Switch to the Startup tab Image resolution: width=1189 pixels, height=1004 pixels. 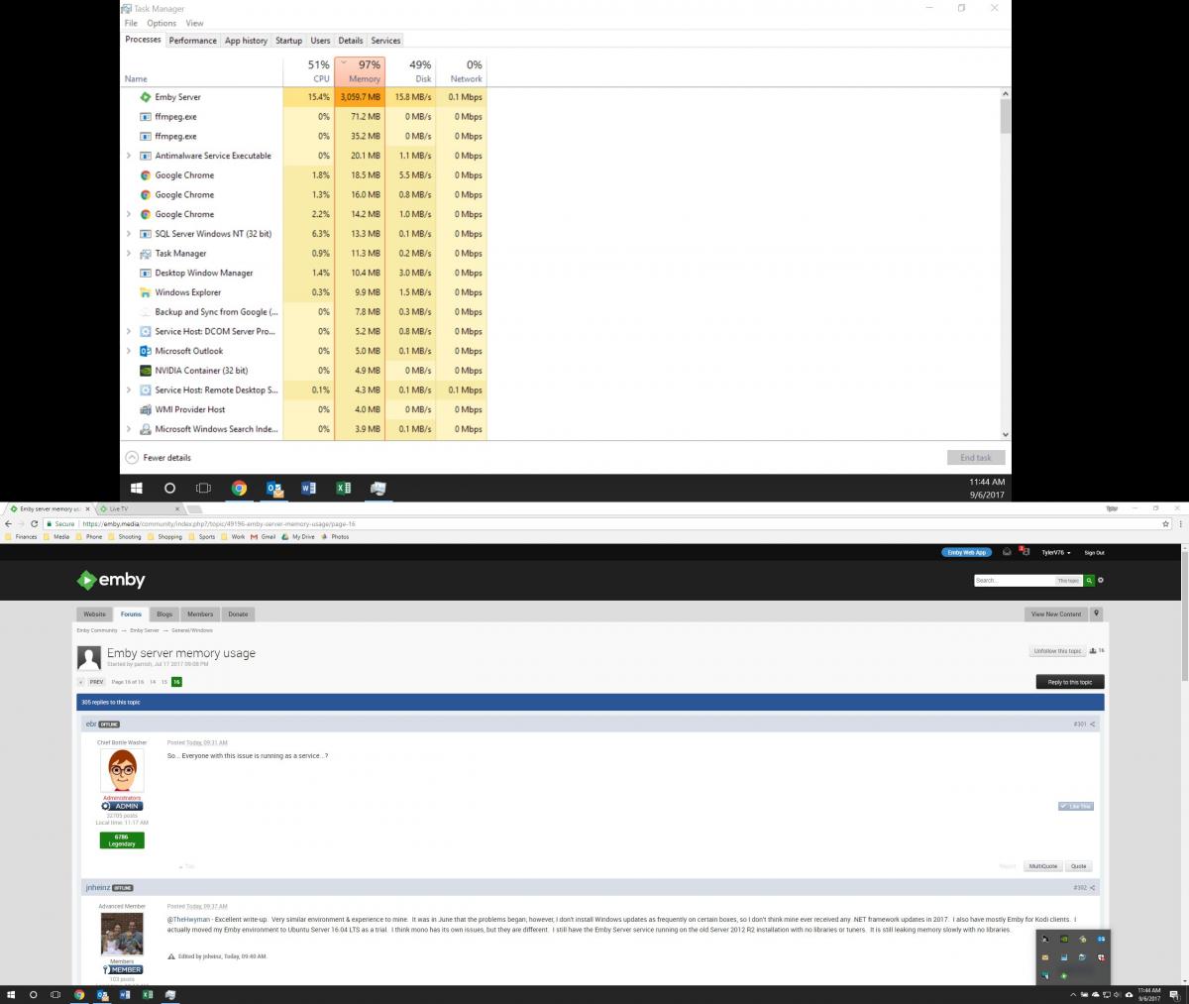click(x=288, y=41)
